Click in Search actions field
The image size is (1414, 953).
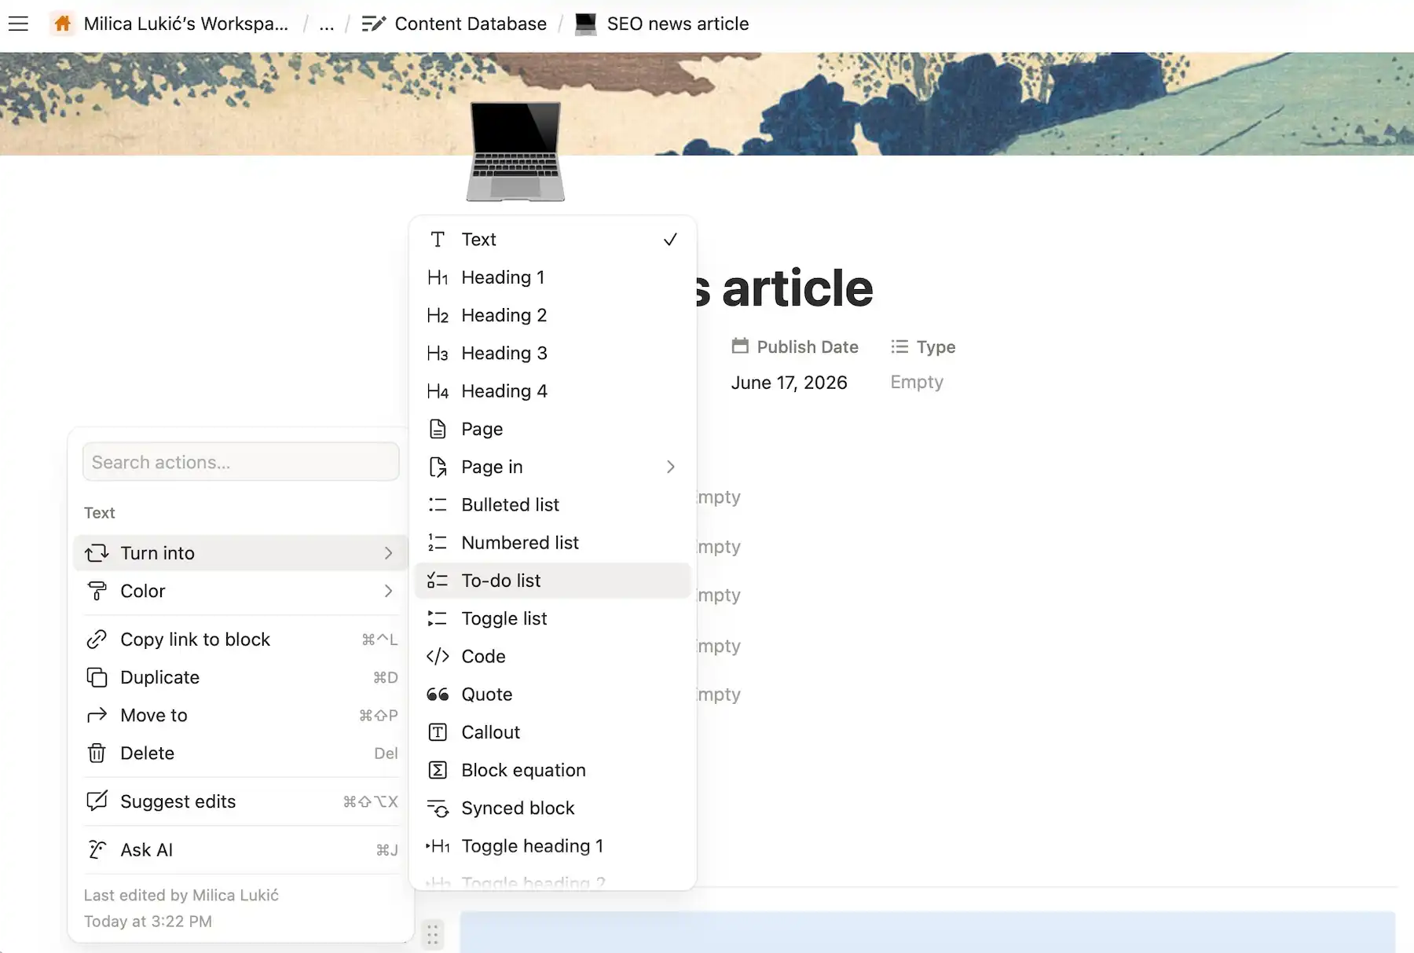[240, 462]
